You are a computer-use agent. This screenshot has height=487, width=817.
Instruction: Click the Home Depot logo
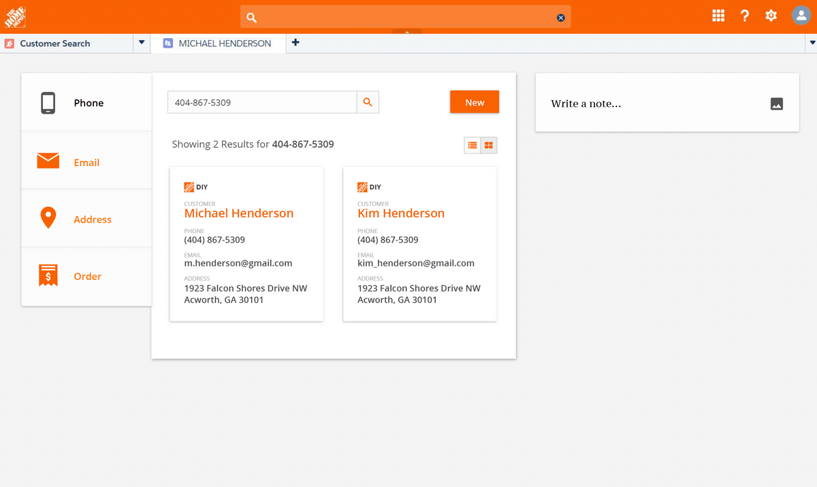click(14, 16)
